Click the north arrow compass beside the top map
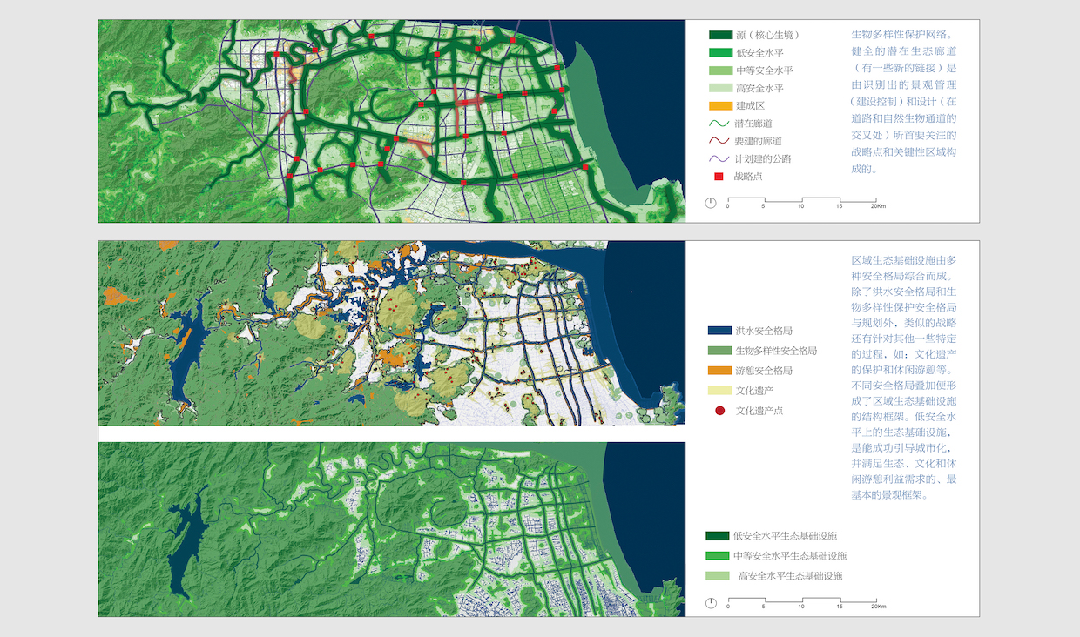 coord(711,203)
